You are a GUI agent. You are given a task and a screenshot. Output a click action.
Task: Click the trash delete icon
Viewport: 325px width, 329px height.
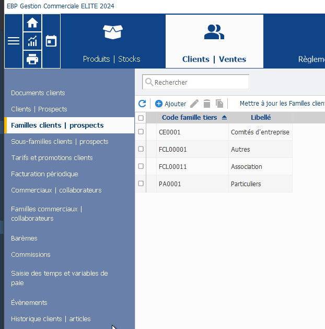(207, 104)
